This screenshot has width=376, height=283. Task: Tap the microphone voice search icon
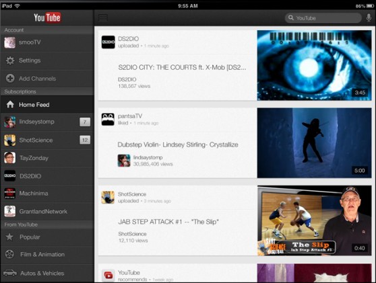pyautogui.click(x=369, y=18)
